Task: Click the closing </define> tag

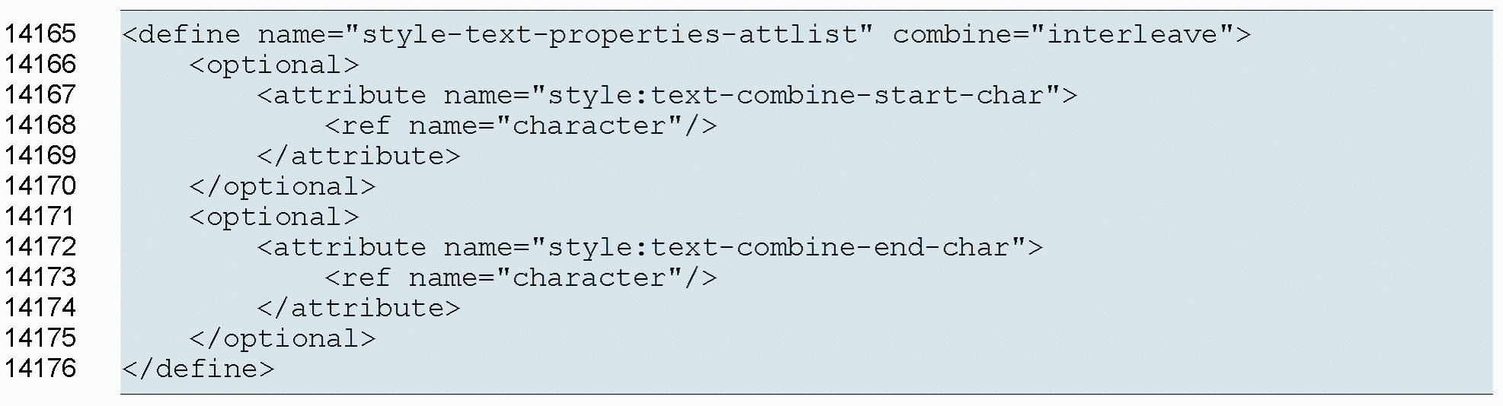Action: (x=198, y=370)
